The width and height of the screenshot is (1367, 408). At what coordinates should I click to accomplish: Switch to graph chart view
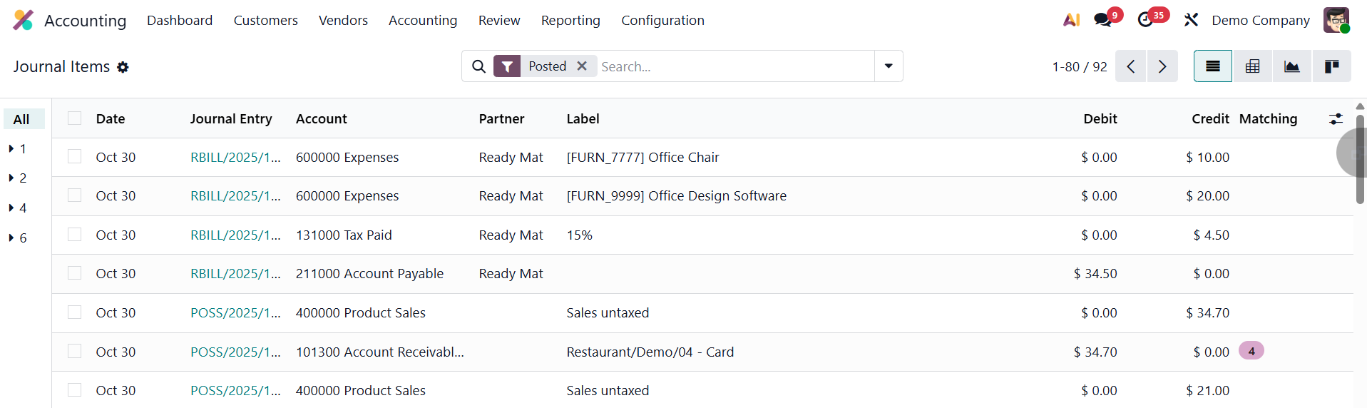pos(1291,66)
